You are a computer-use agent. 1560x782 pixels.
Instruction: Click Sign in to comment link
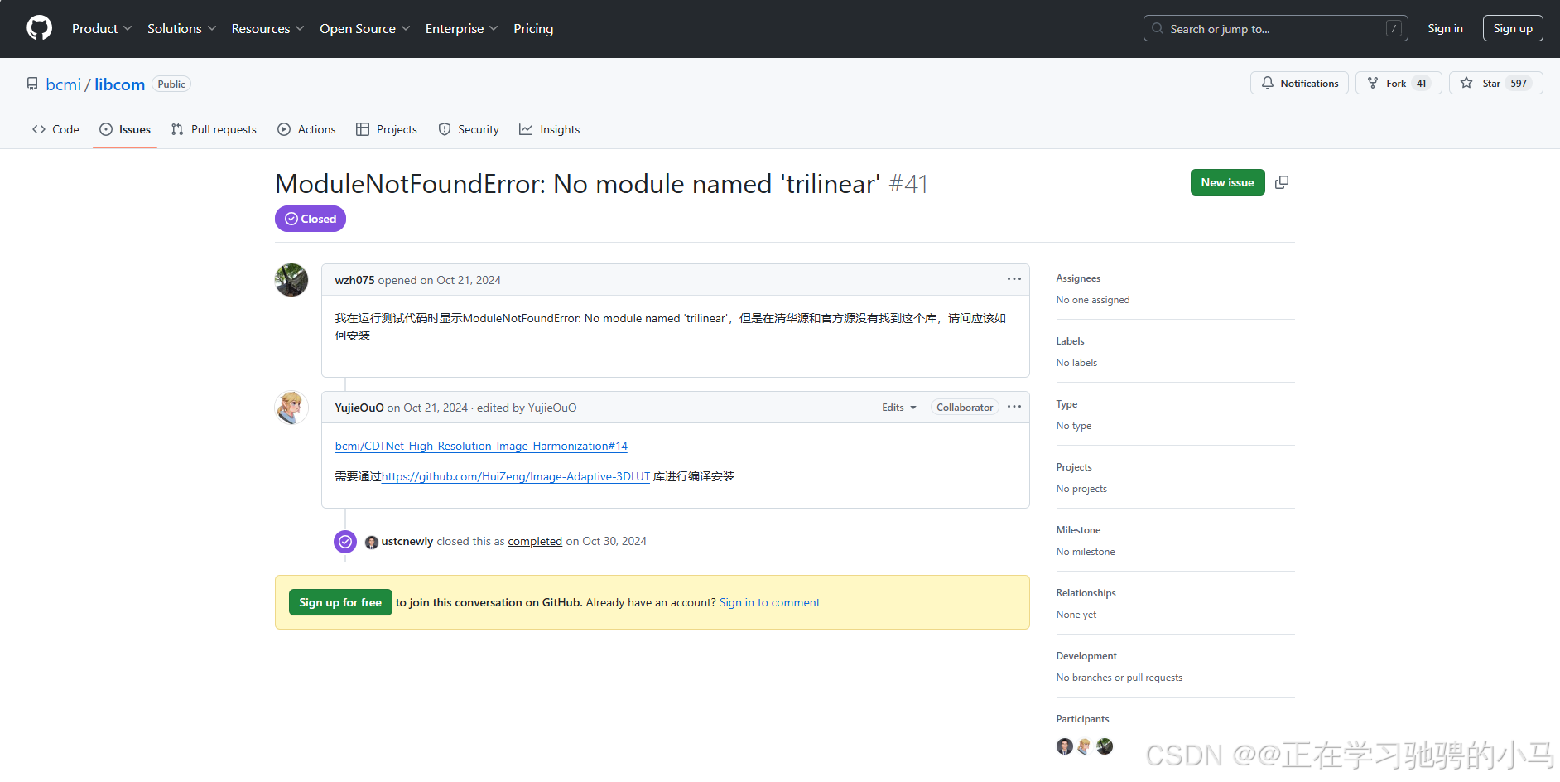coord(769,602)
